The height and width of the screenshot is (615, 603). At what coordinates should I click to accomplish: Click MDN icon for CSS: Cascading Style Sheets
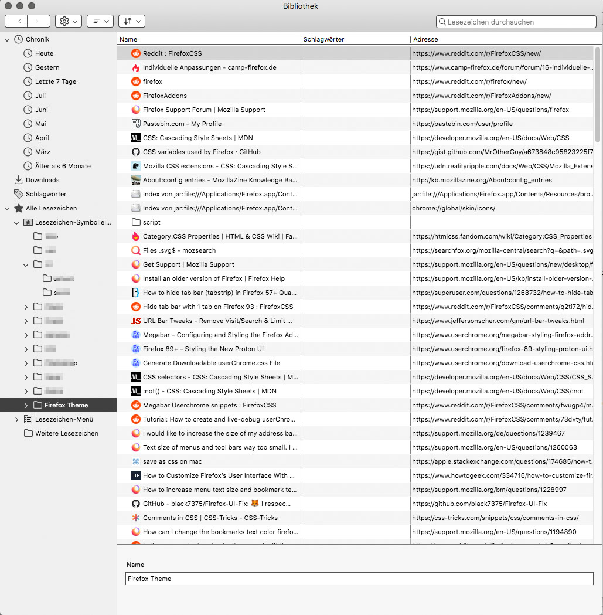(135, 138)
